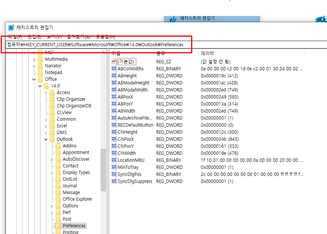Image resolution: width=327 pixels, height=234 pixels.
Task: Open the 파일(F) menu
Action: coord(15,37)
